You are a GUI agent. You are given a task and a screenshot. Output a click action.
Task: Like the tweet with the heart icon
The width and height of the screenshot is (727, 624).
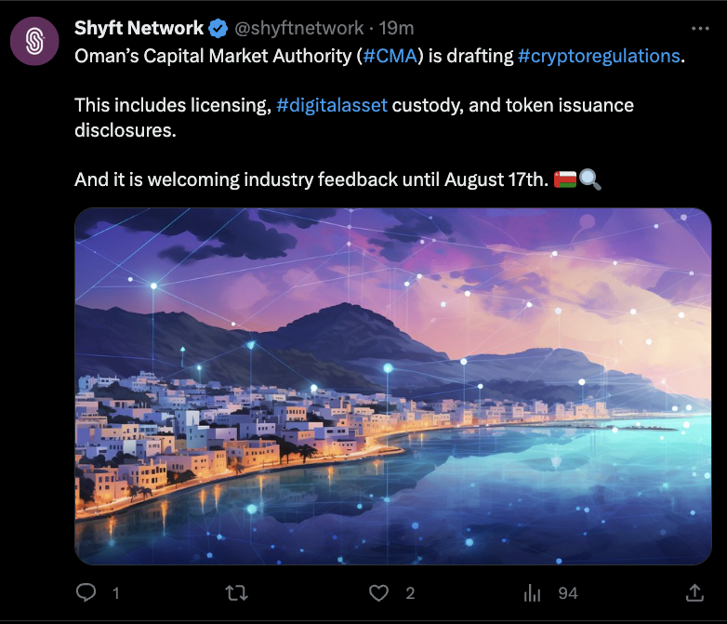378,592
